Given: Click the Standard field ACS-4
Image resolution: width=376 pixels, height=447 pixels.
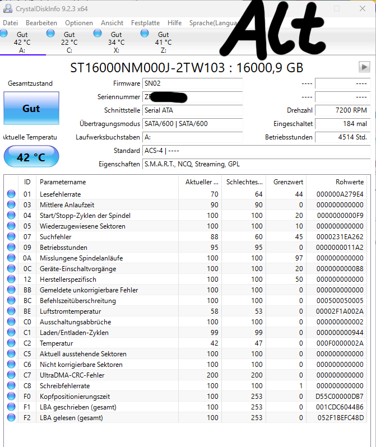Looking at the screenshot, I should pos(256,151).
